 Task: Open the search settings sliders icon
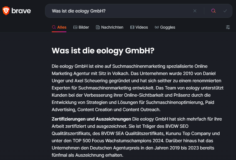coord(228,27)
